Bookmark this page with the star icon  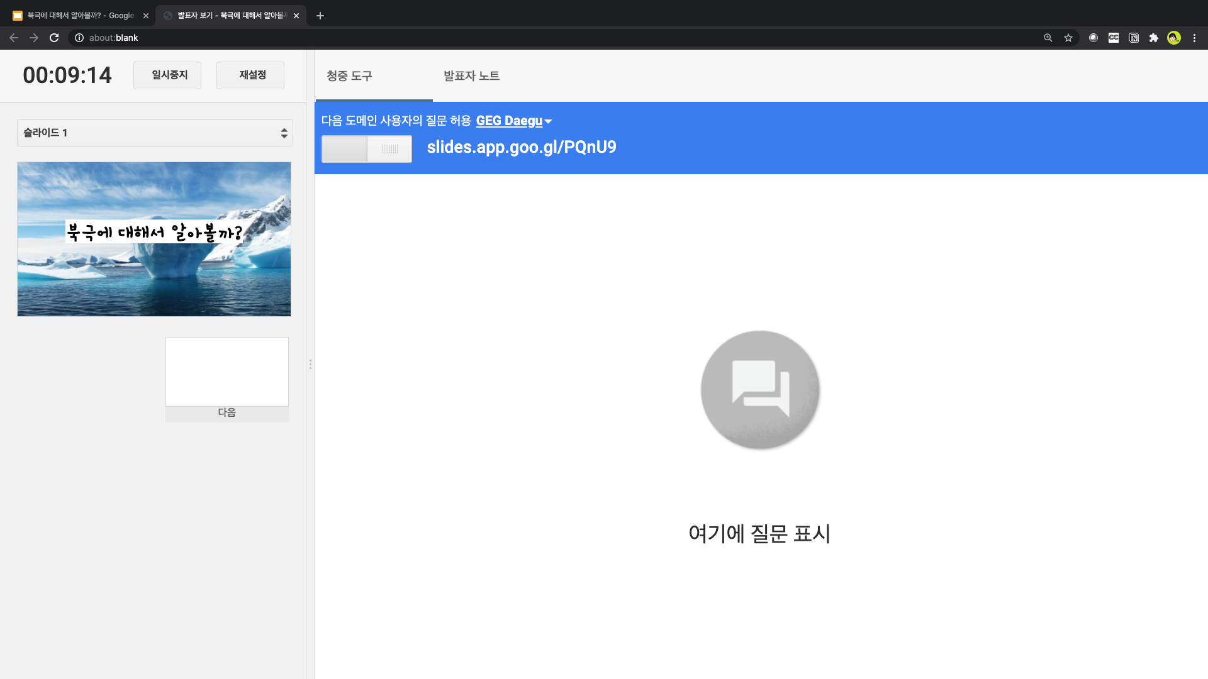click(x=1068, y=38)
